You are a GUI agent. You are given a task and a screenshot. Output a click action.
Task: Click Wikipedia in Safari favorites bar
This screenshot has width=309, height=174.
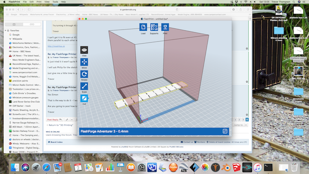click(x=23, y=14)
